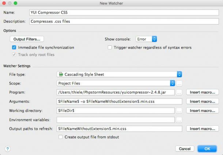Click the Name input field

(x=124, y=12)
